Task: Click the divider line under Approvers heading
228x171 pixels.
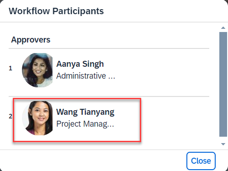Action: tap(109, 48)
